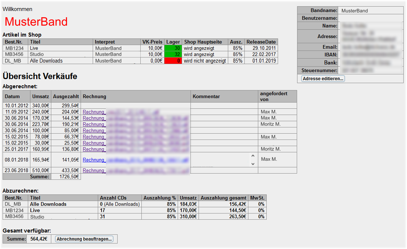
Task: Open the Rechnung link dated 11.09.2012
Action: 94,112
